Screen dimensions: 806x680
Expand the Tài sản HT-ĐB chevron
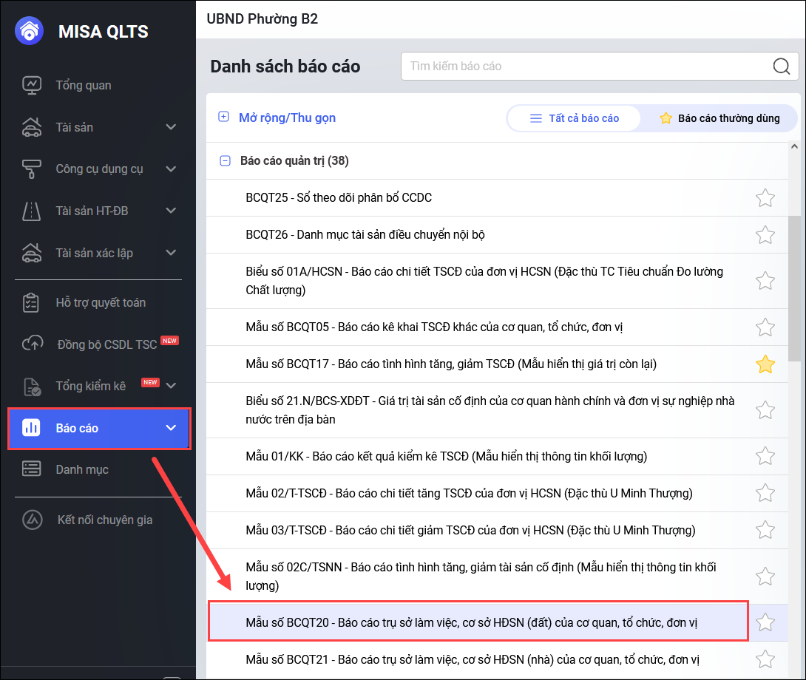click(x=171, y=211)
